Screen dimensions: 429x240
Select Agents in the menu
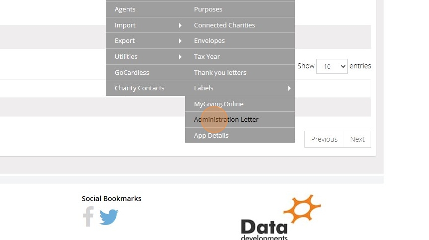pos(125,9)
